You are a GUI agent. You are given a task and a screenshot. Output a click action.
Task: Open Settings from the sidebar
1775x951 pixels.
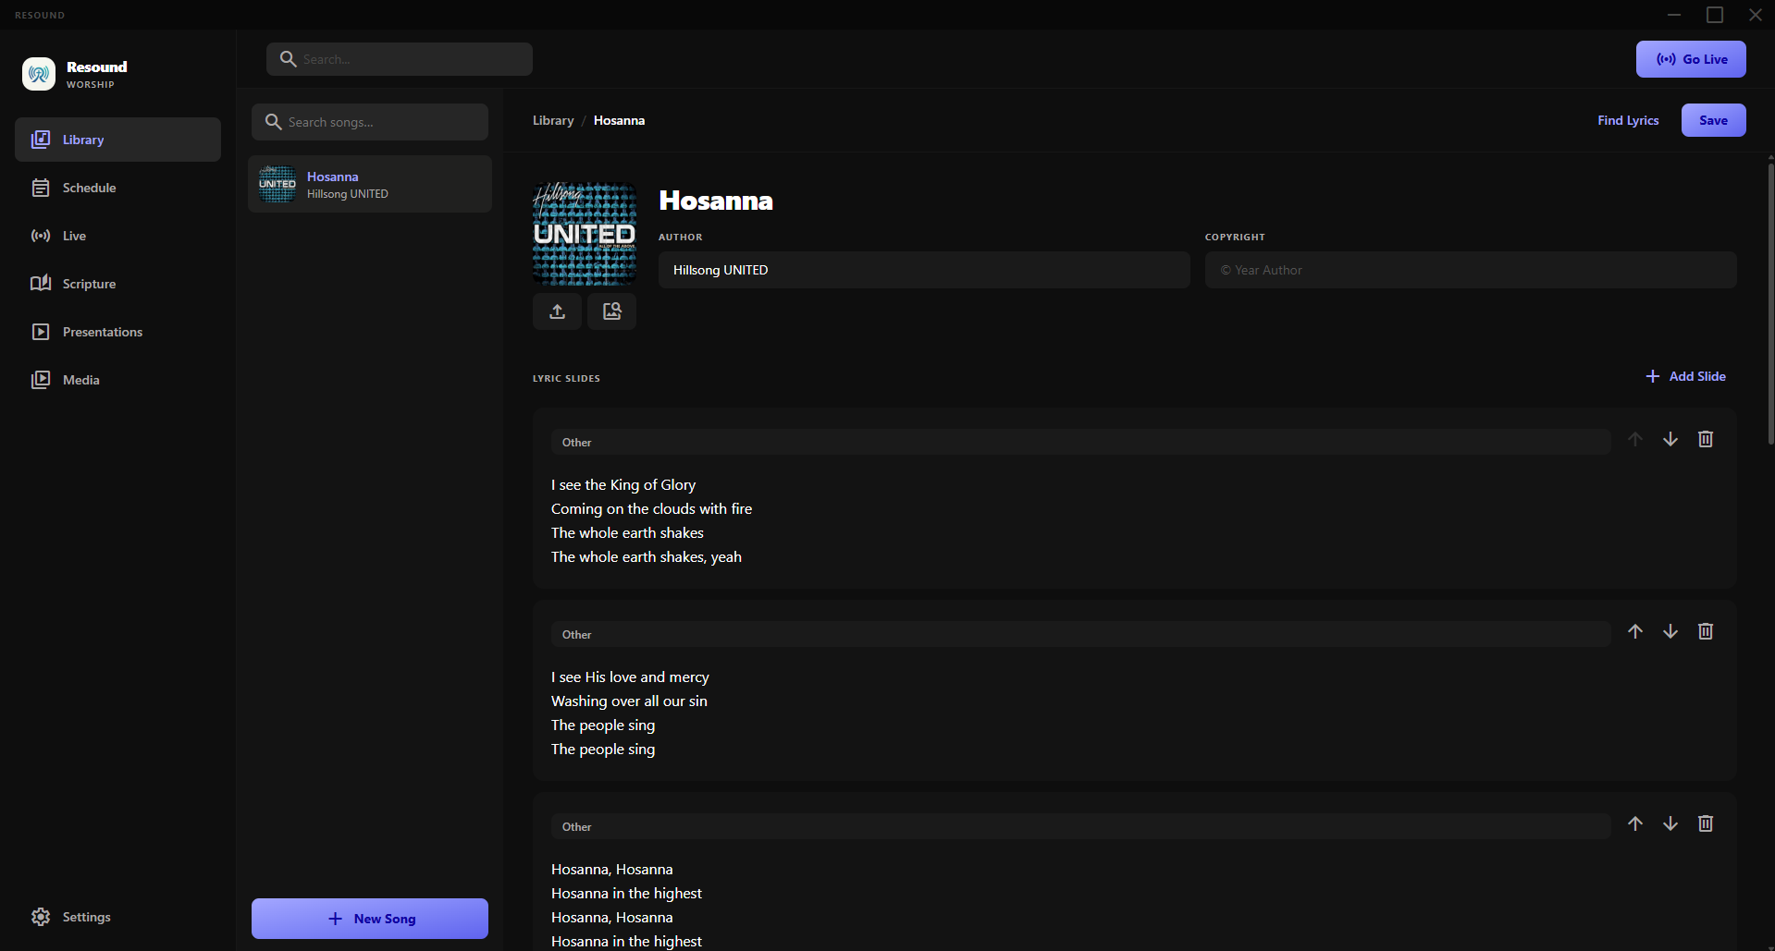pyautogui.click(x=117, y=917)
